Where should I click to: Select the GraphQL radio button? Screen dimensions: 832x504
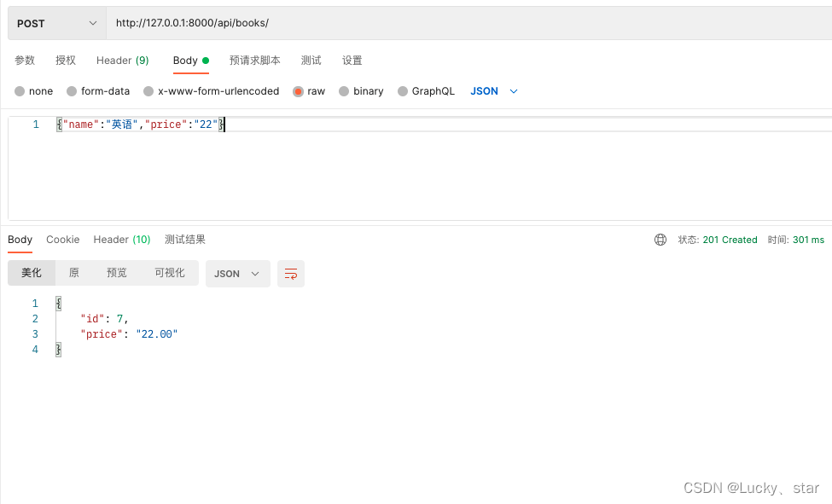pos(403,91)
